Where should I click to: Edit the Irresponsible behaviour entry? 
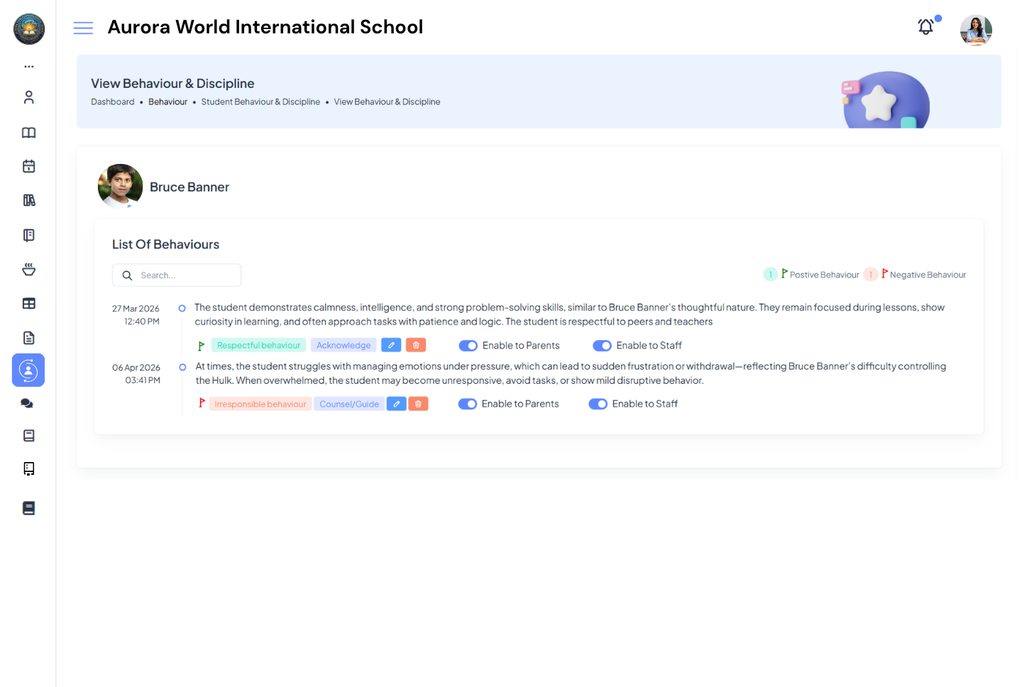coord(396,405)
